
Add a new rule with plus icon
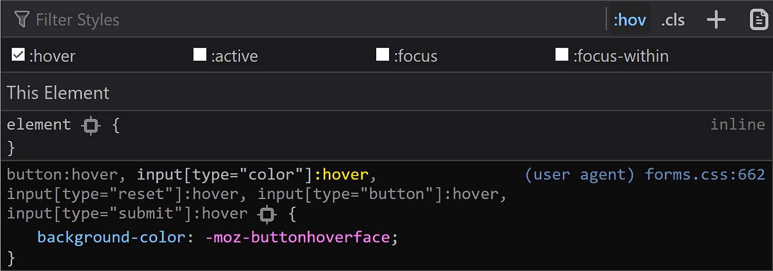point(716,20)
